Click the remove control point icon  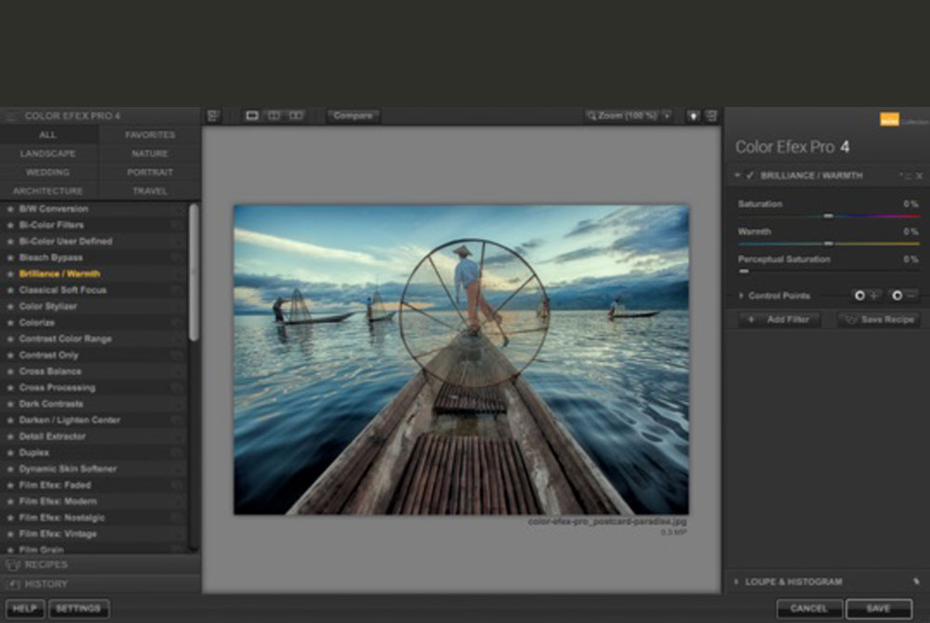point(897,296)
